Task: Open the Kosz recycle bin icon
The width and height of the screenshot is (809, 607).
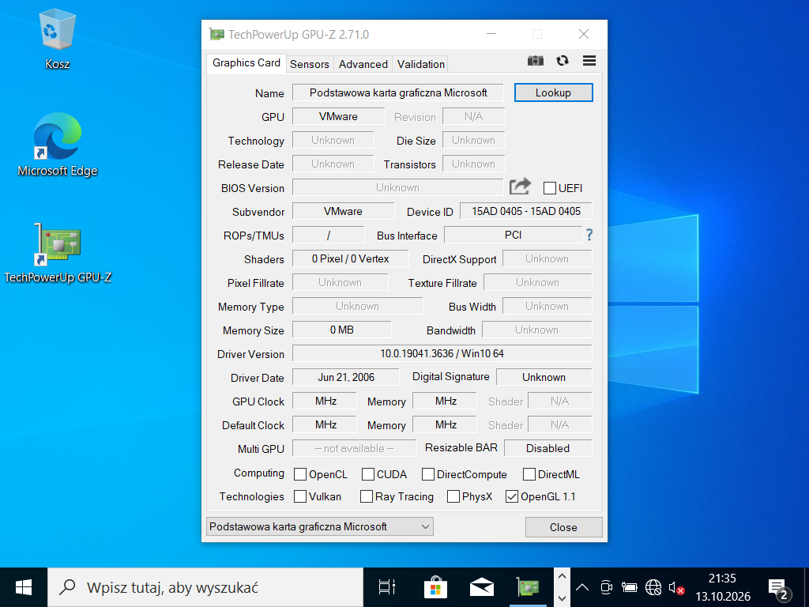Action: click(x=57, y=40)
